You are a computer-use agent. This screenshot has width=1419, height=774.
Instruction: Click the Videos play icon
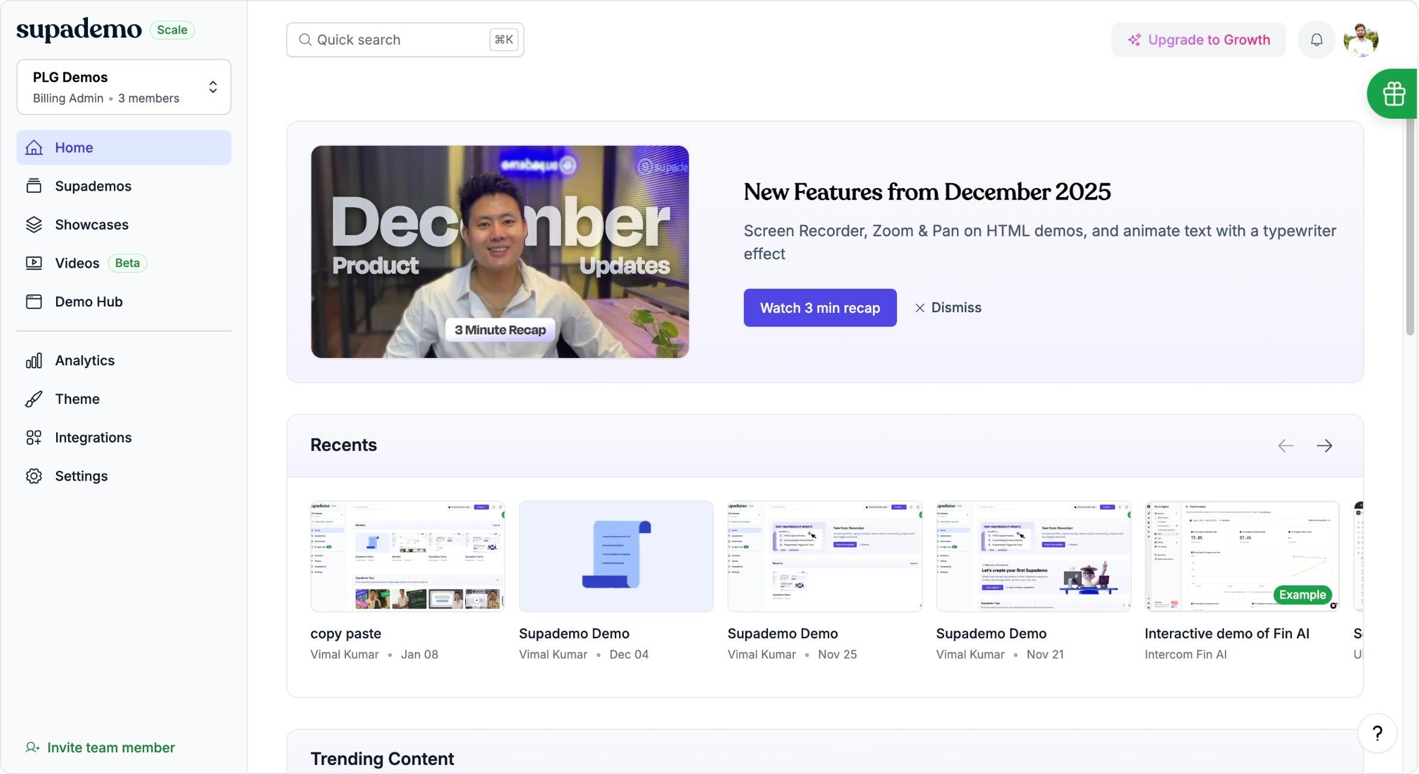(x=34, y=263)
